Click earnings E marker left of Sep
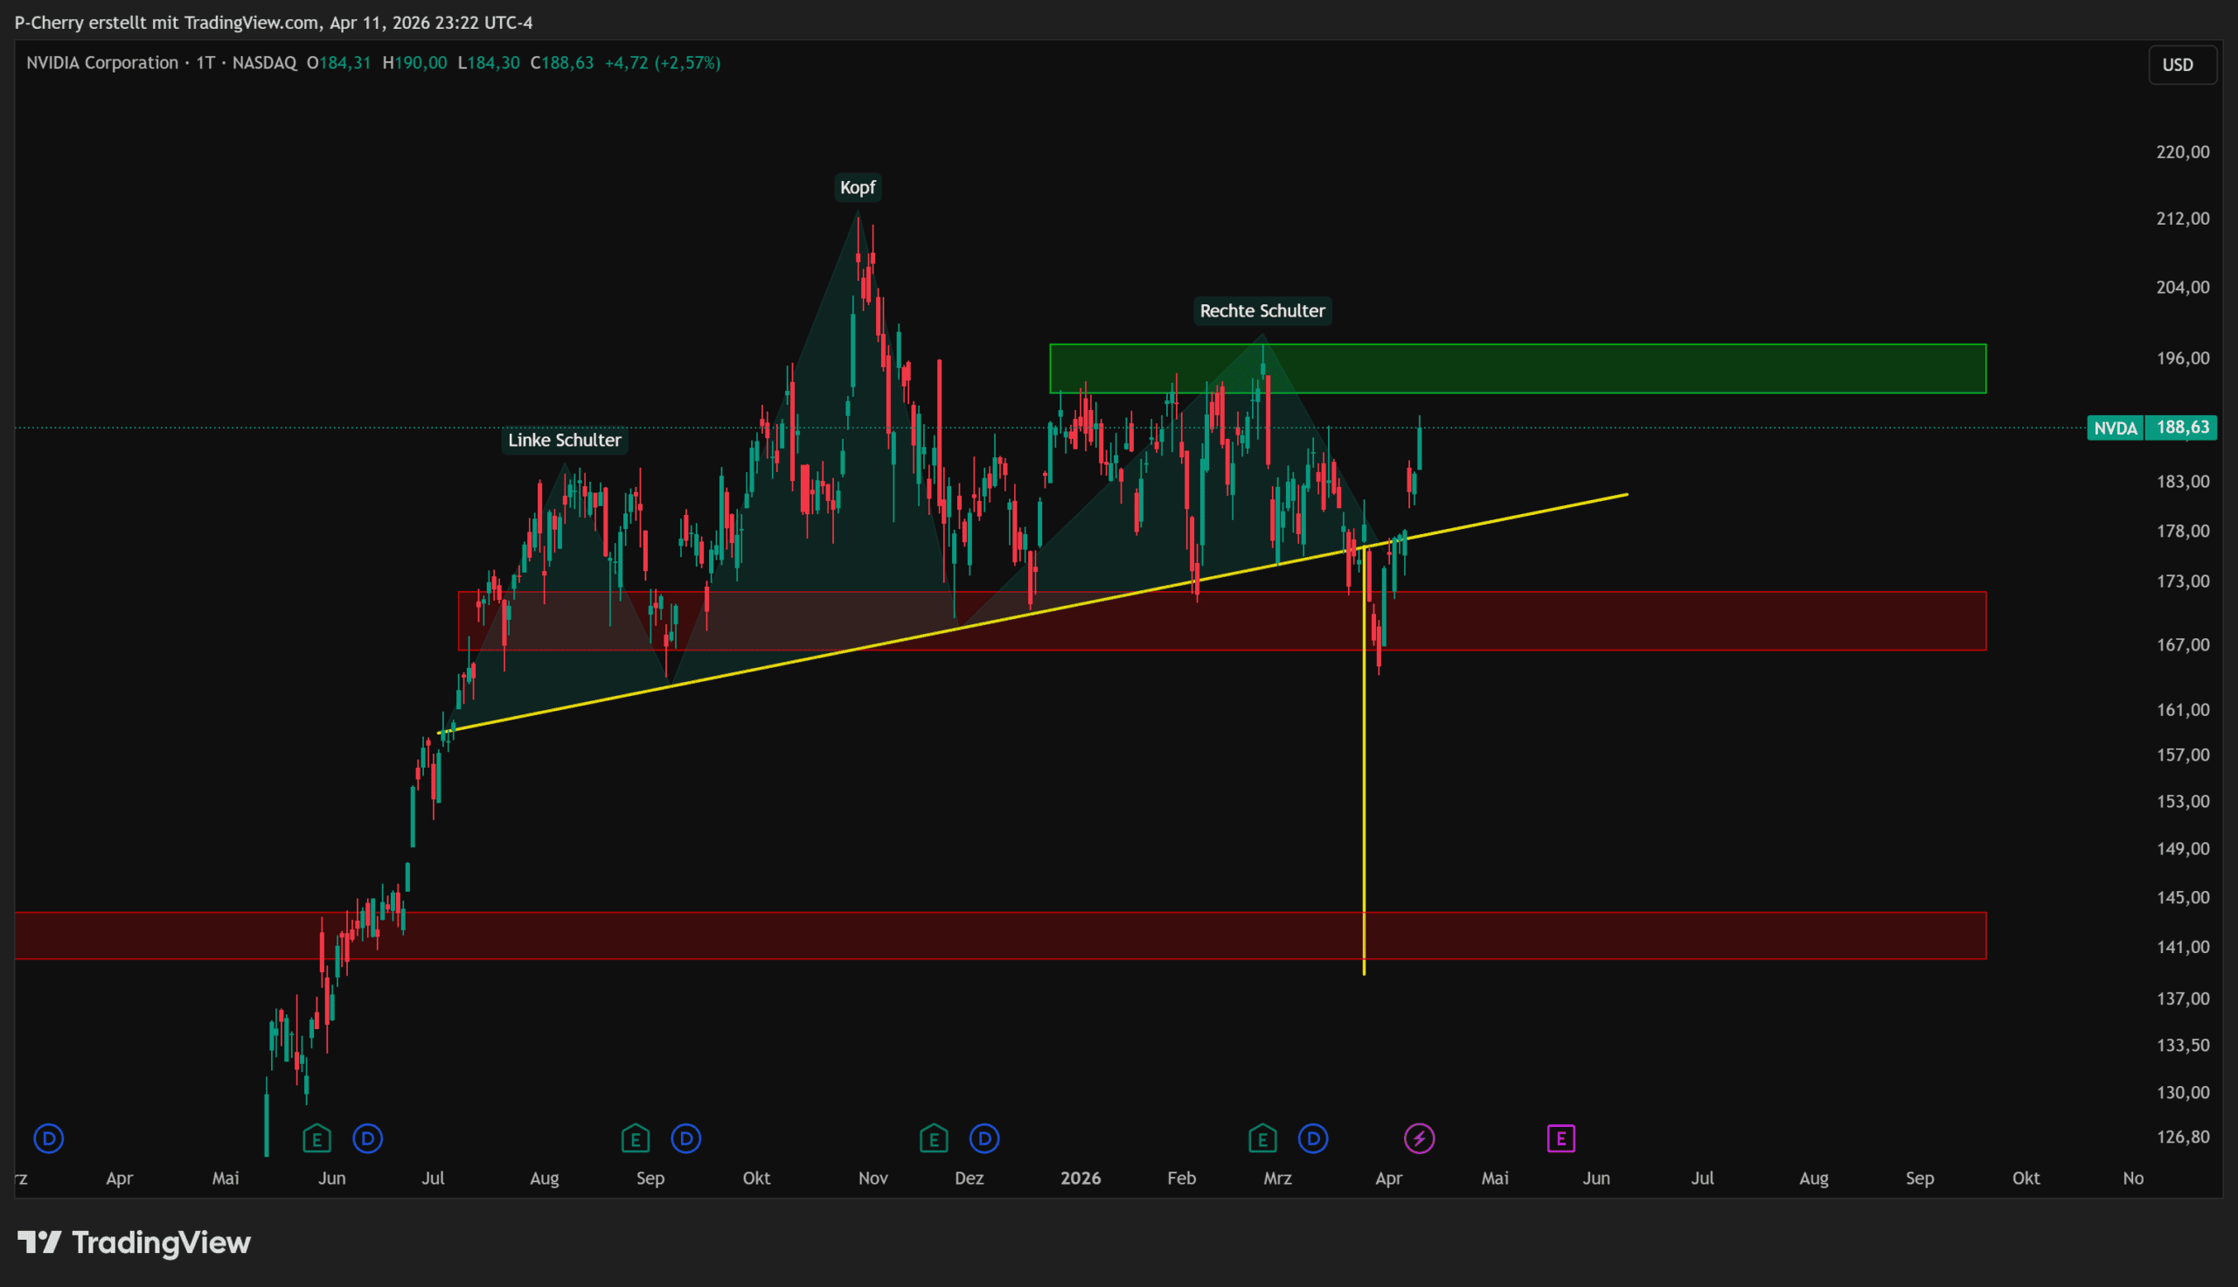 636,1138
